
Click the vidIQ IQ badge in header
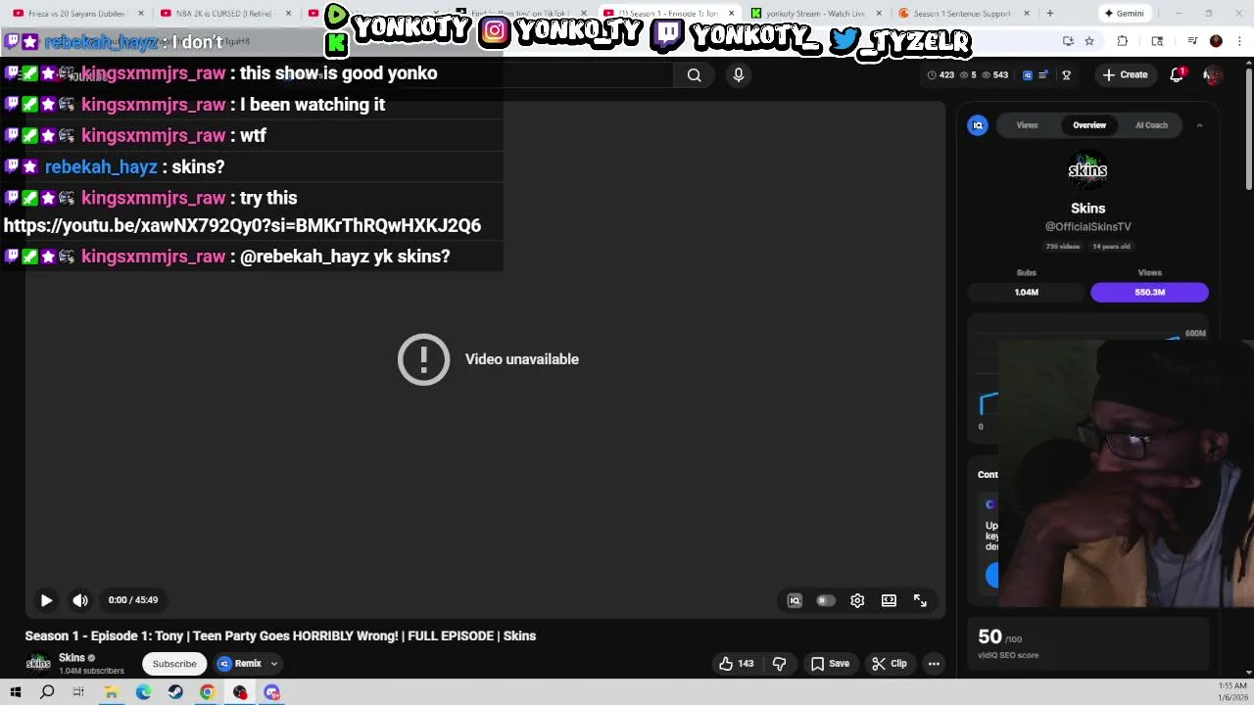pos(1027,74)
